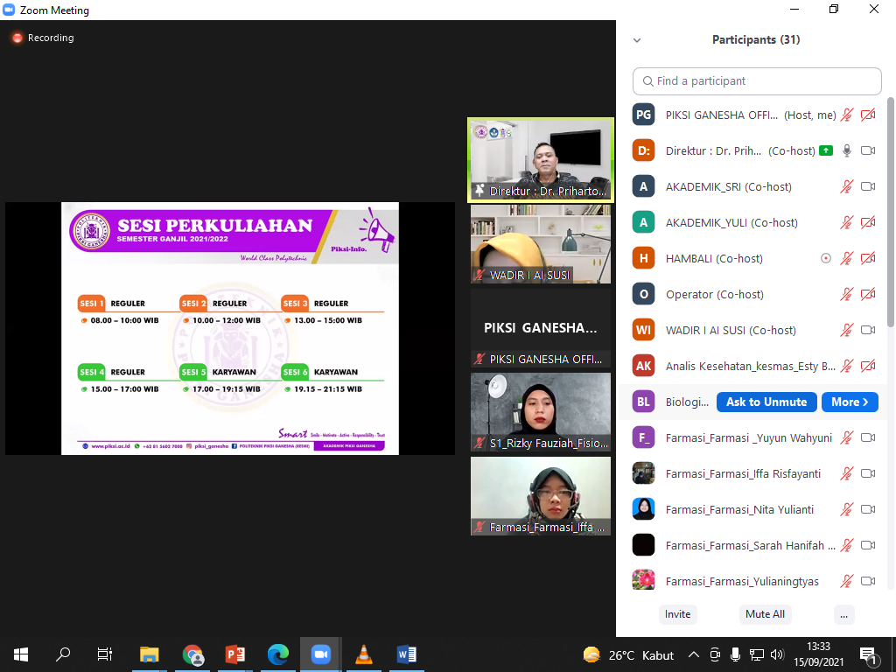Select the Operator (Co-host) participant name
896x672 pixels.
714,294
